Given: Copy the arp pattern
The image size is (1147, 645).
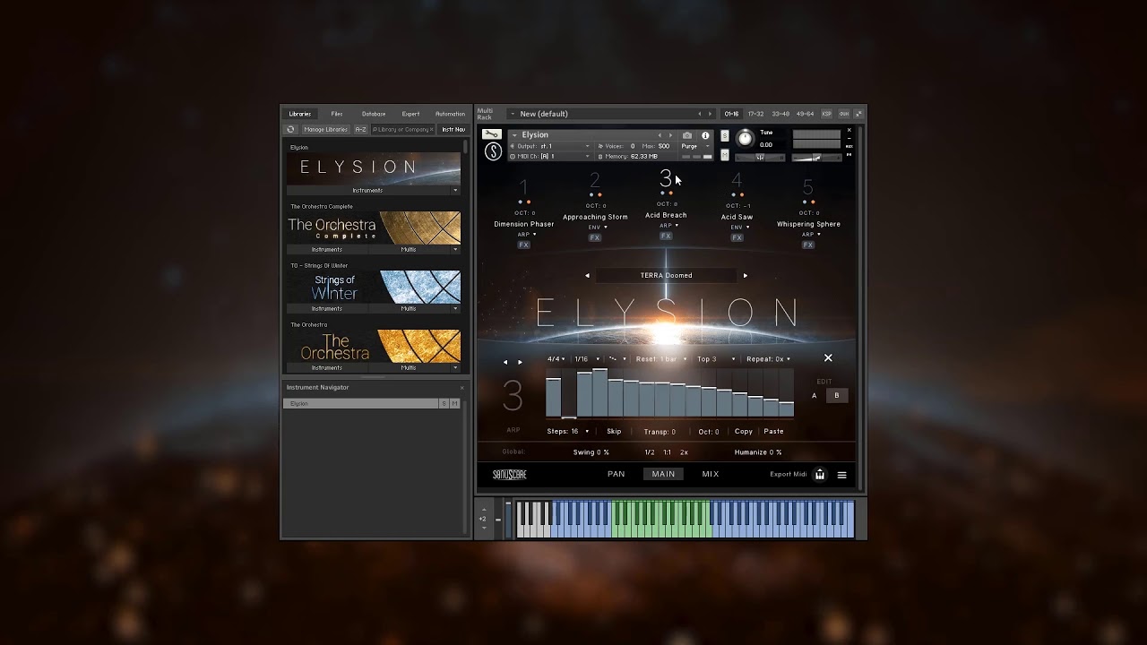Looking at the screenshot, I should (x=744, y=432).
